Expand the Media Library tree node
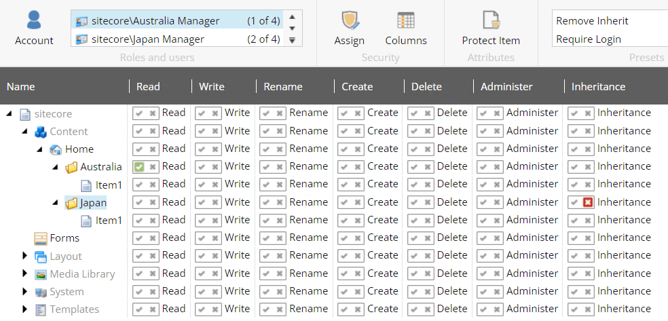This screenshot has height=321, width=668. [24, 273]
